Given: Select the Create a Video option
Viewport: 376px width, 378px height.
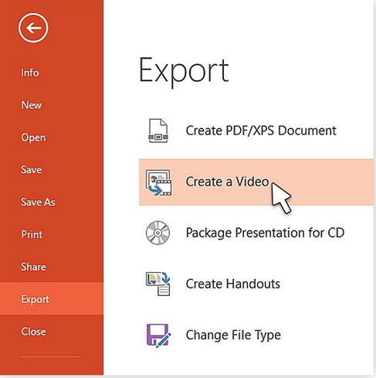Looking at the screenshot, I should pos(256,182).
